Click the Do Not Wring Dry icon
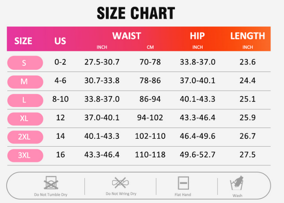 pyautogui.click(x=120, y=183)
